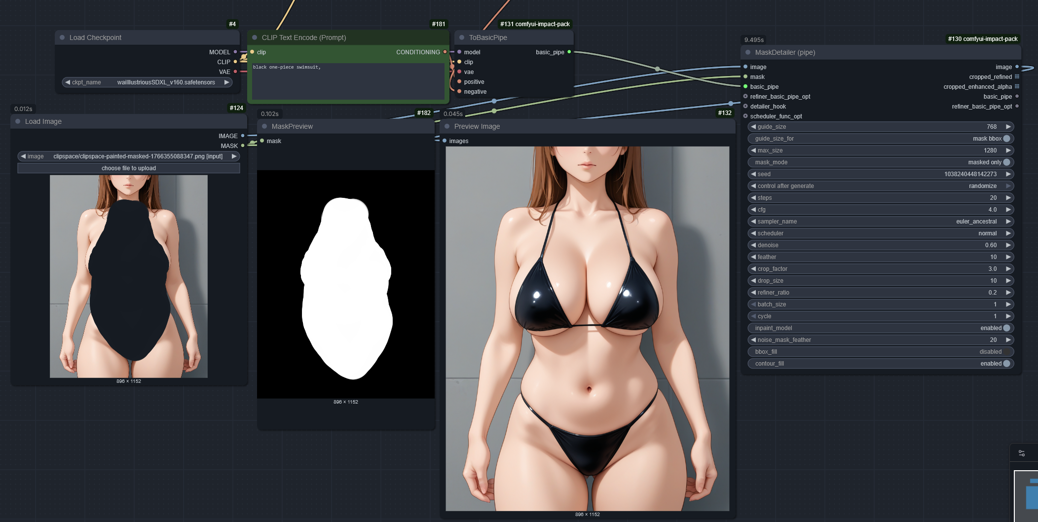The height and width of the screenshot is (522, 1038).
Task: Toggle the bbox_fill switch
Action: click(x=1006, y=352)
